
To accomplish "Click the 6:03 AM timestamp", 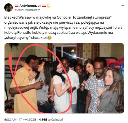I will [10, 120].
